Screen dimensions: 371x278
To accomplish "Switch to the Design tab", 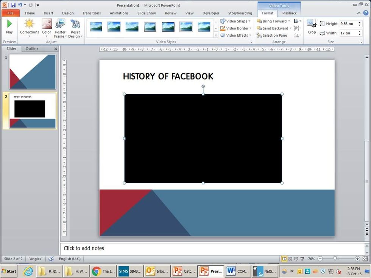I will pyautogui.click(x=68, y=13).
